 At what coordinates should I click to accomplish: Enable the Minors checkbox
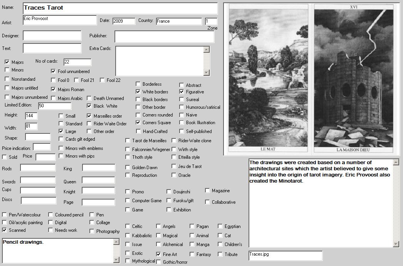7,70
